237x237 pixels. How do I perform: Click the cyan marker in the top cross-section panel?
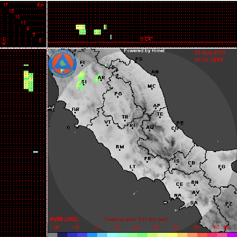(x=111, y=37)
